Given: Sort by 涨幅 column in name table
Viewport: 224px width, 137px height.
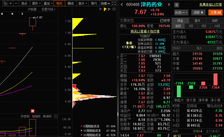Looking at the screenshot, I should tap(197, 131).
